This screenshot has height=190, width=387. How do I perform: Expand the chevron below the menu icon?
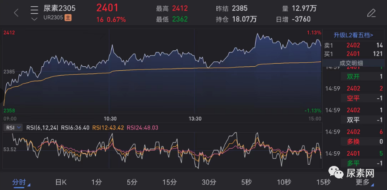34,19
